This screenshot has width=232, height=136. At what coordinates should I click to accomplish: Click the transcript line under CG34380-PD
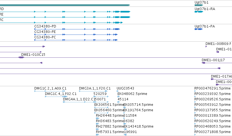click(77, 29)
